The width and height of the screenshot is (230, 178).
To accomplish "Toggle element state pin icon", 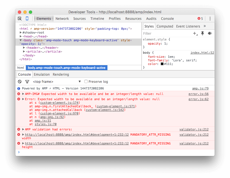I will pos(203,34).
